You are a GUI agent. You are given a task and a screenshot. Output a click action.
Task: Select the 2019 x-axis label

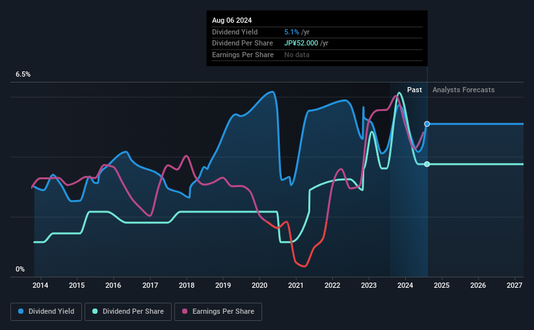coord(223,285)
